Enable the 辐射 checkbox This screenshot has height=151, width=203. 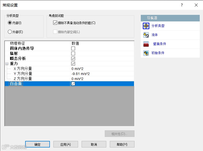[x=73, y=53]
